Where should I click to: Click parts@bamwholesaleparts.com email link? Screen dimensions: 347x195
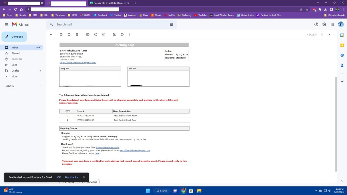(x=135, y=150)
